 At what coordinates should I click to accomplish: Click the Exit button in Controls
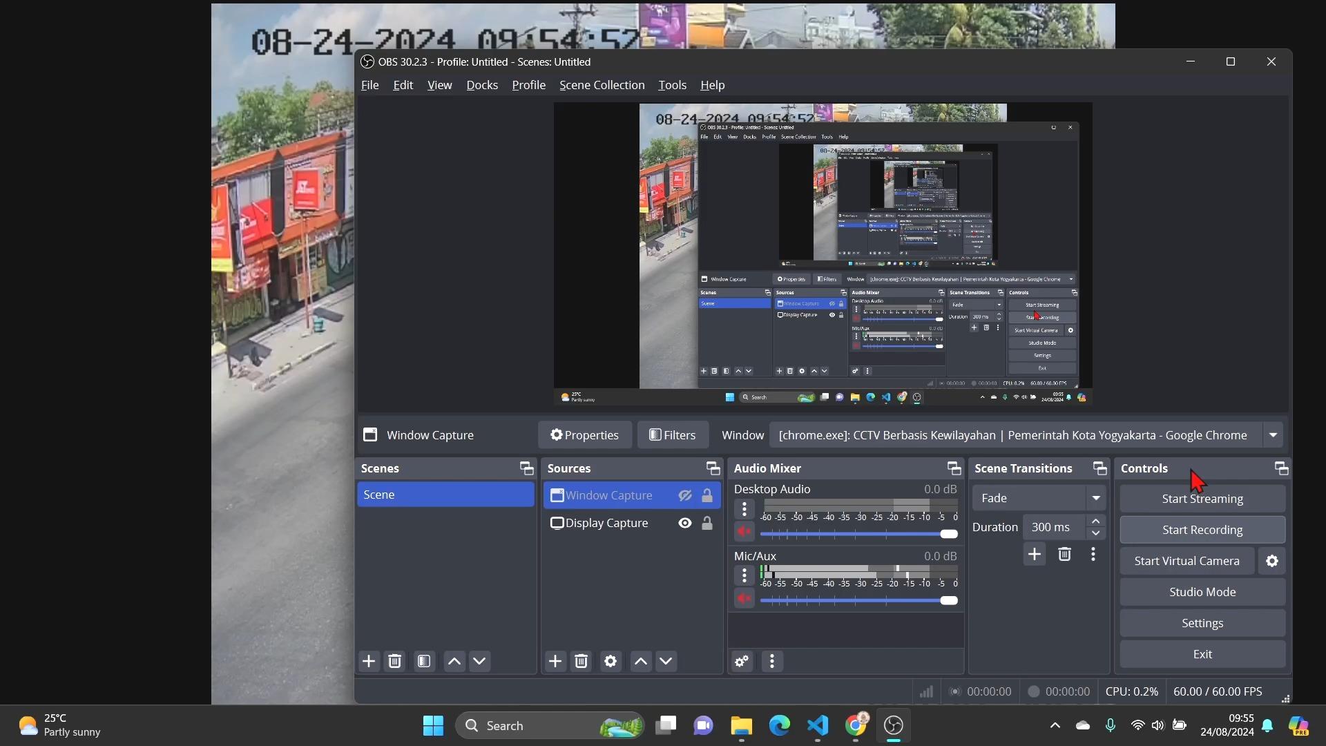click(x=1202, y=654)
